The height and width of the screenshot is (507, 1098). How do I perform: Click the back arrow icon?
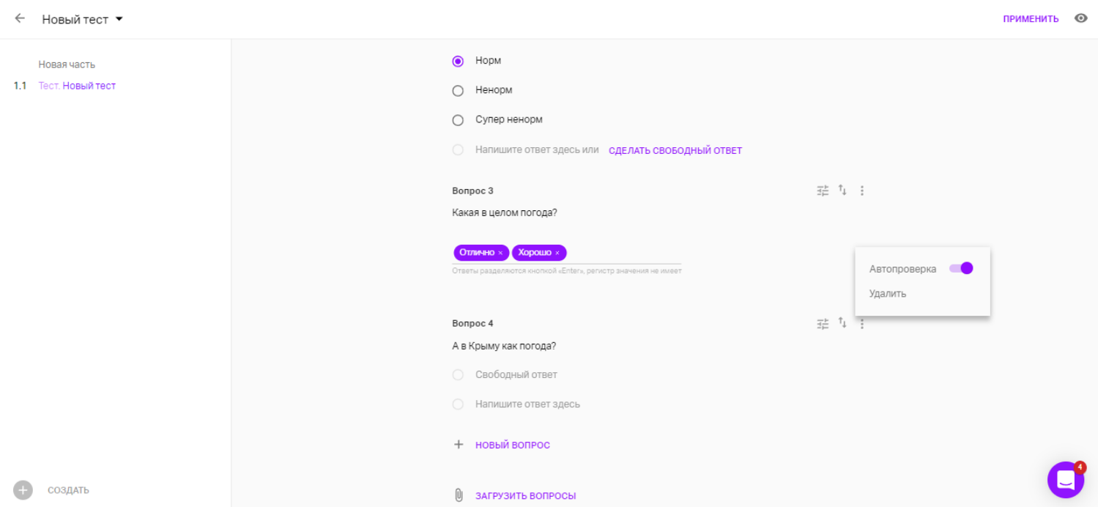[x=20, y=18]
